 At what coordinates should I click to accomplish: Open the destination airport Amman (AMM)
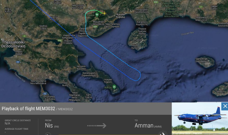click(148, 126)
